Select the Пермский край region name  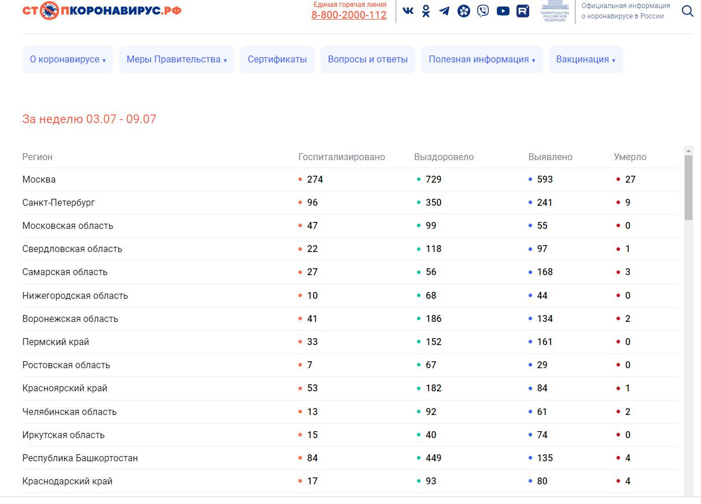coord(56,342)
